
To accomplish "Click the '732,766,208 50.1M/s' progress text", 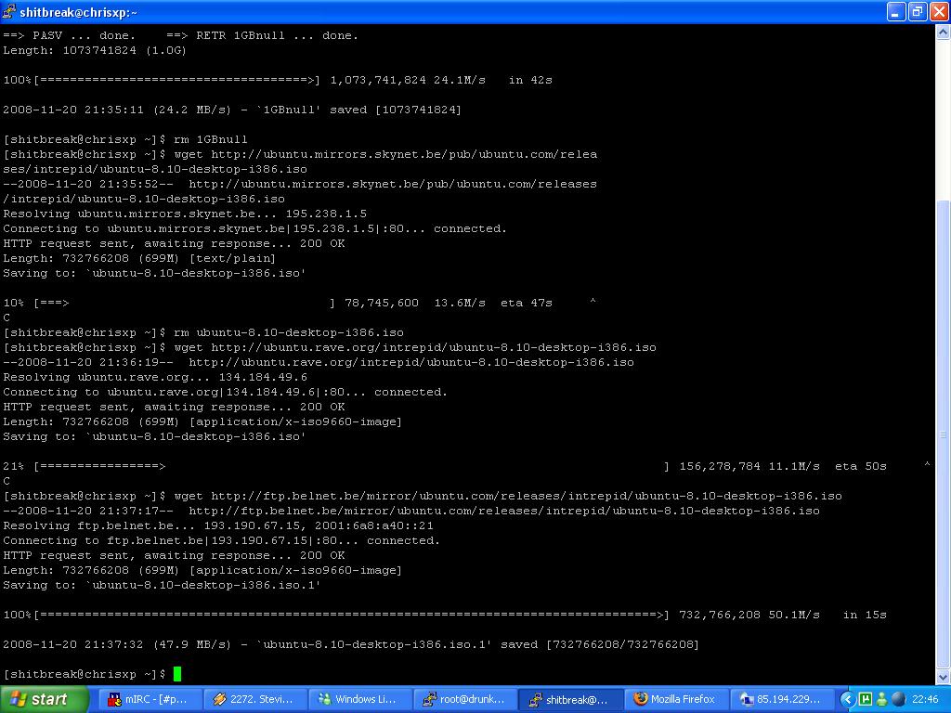I will coord(749,615).
